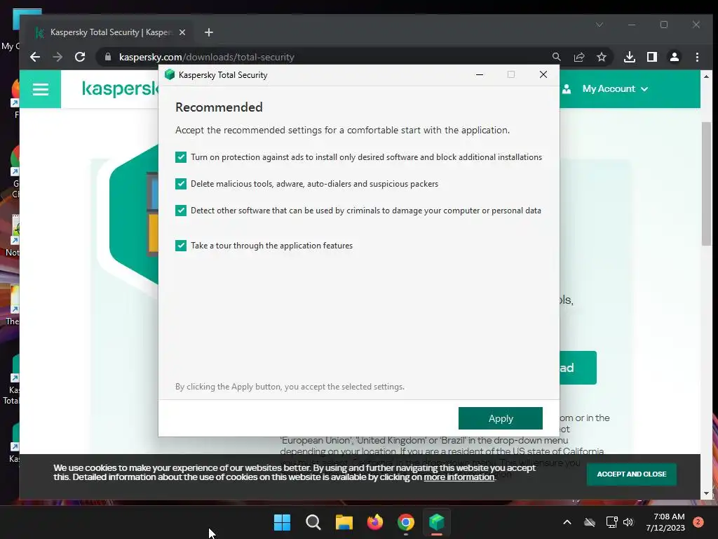Go forward in Chrome browser
718x539 pixels.
pyautogui.click(x=57, y=57)
